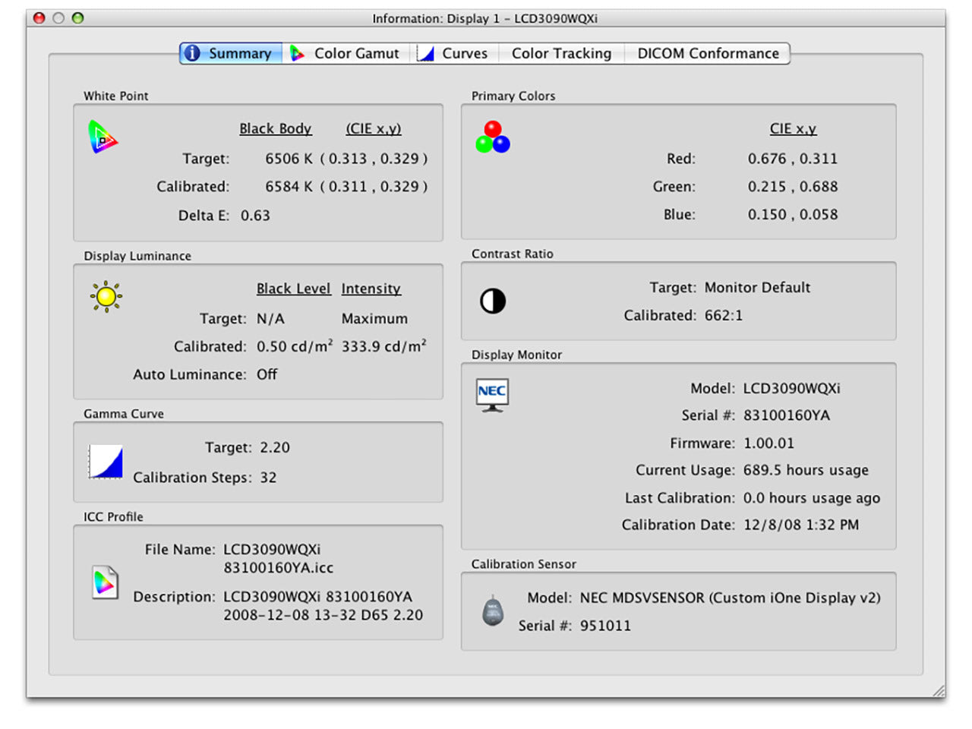Click the Black Level underlined heading
972x729 pixels.
pos(293,289)
